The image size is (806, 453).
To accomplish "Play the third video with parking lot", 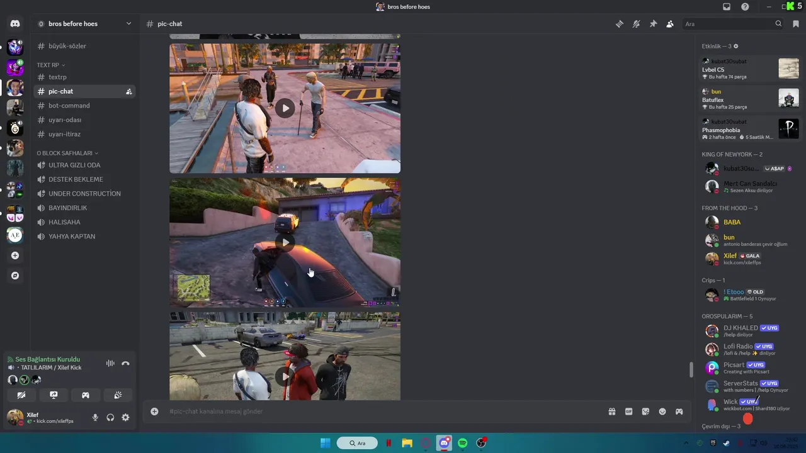I will (x=285, y=376).
